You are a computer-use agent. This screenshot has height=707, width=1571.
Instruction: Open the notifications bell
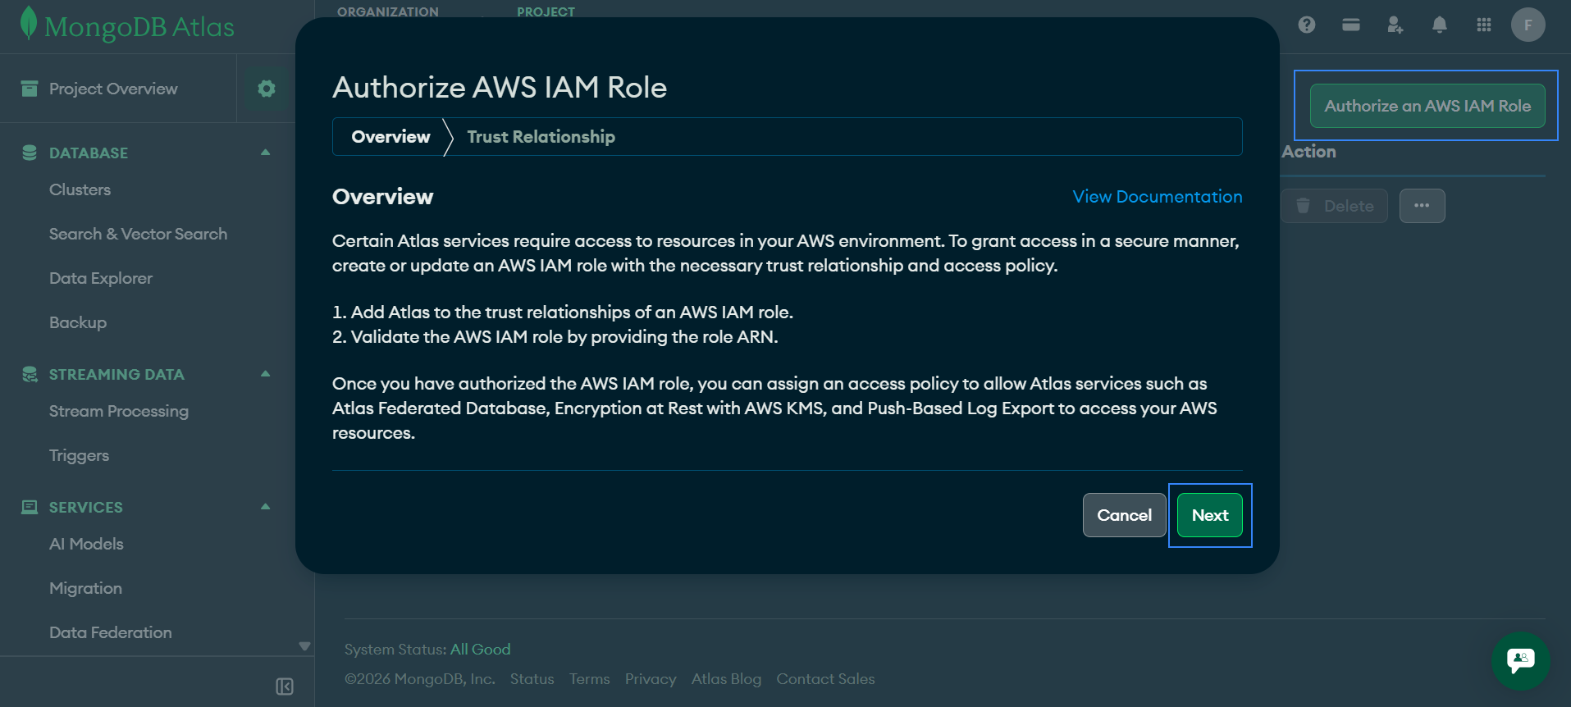(1440, 25)
